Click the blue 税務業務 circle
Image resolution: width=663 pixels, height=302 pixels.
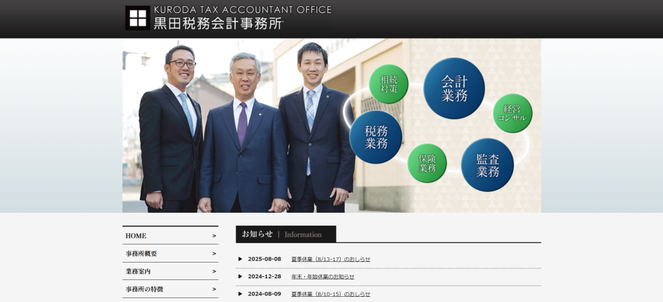[x=376, y=136]
